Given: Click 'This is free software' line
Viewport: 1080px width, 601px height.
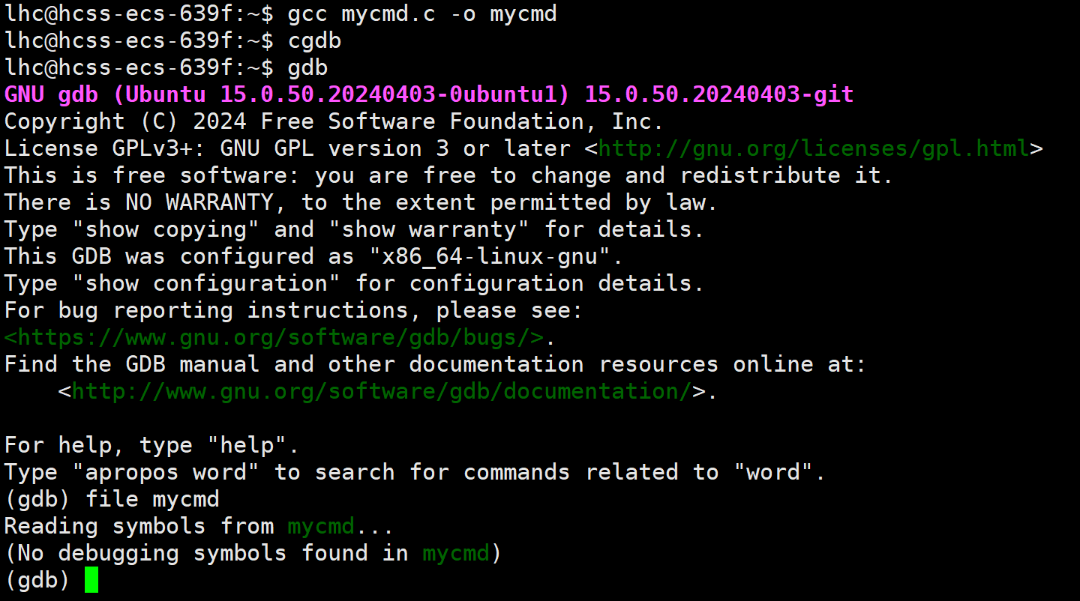Looking at the screenshot, I should click(x=449, y=175).
